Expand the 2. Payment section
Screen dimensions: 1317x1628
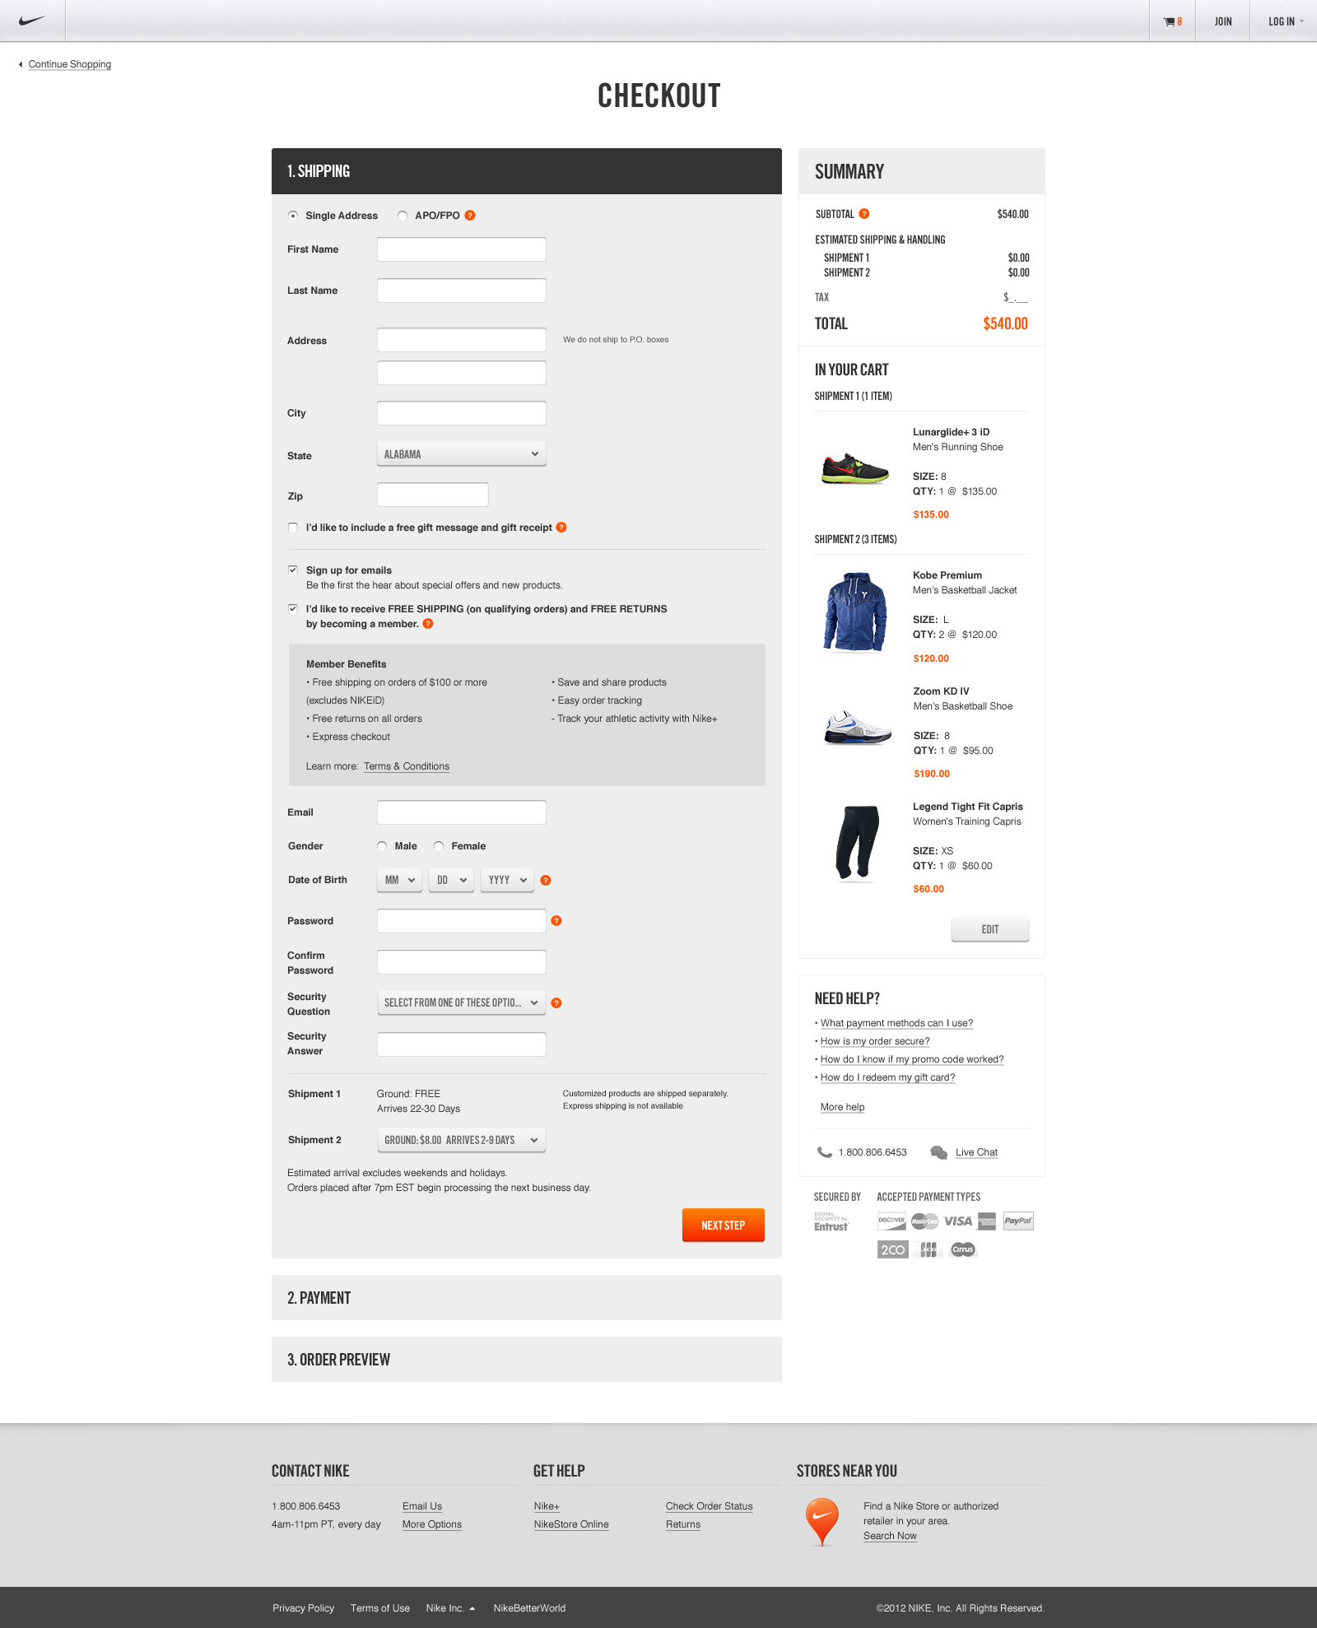click(x=527, y=1298)
